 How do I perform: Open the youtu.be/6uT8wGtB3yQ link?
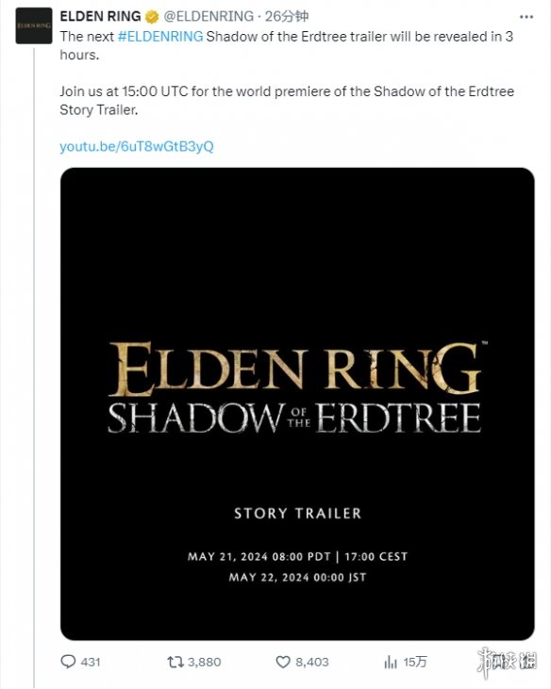tap(137, 146)
